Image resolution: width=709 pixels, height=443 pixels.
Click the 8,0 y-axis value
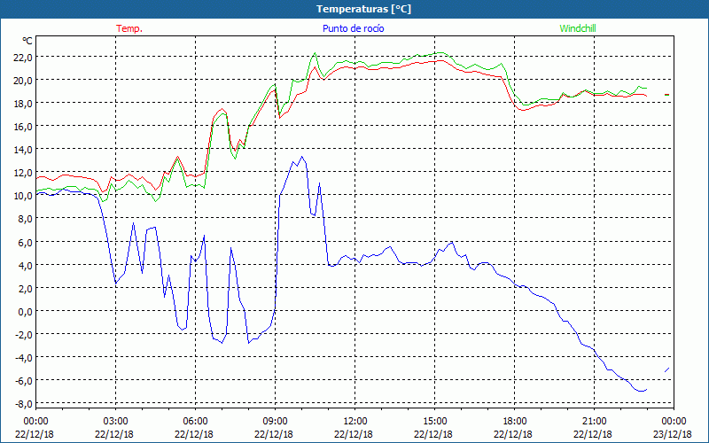point(25,219)
